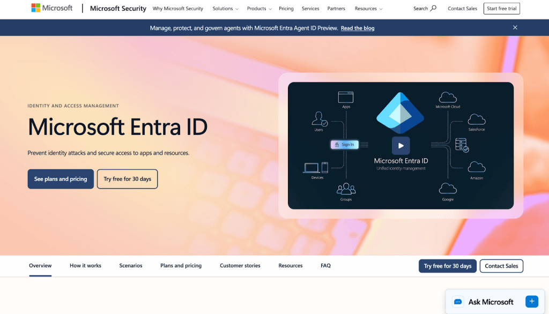Open the Resources dropdown in the top nav
Screen dimensions: 549x314
(368, 9)
